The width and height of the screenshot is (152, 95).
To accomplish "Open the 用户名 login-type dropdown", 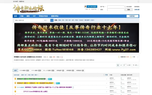I will 103,7.
